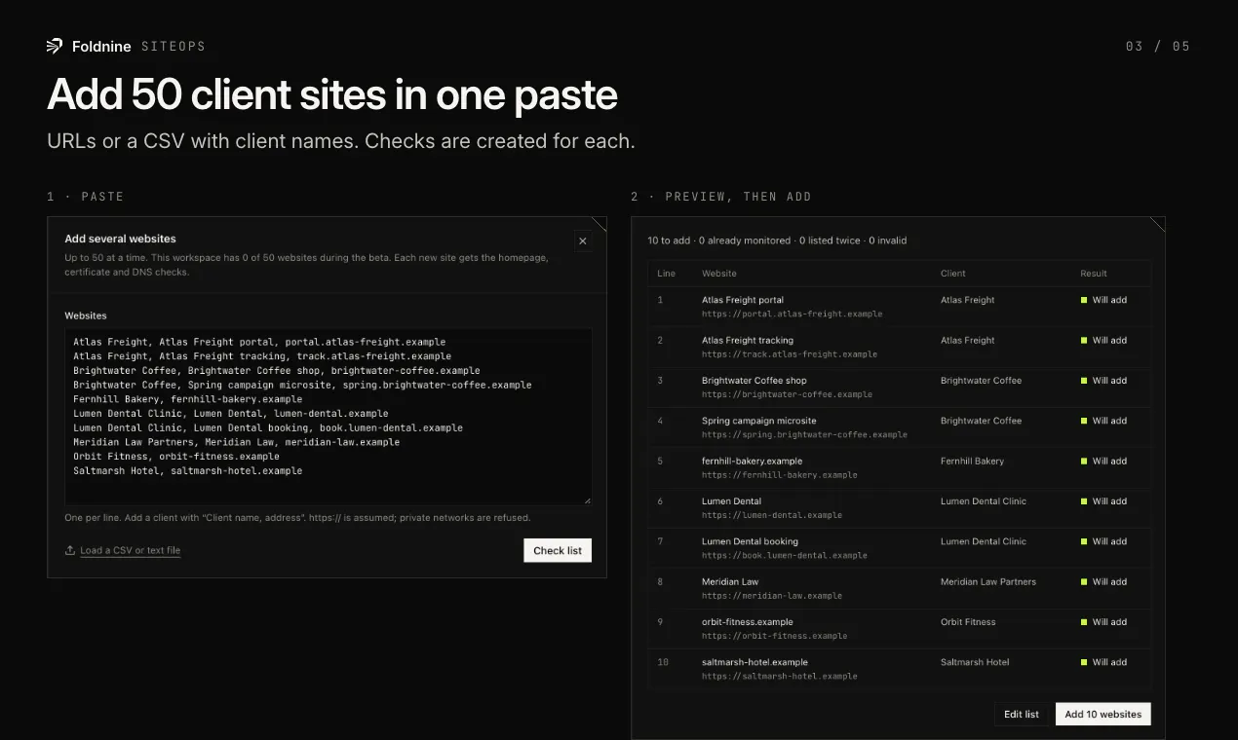Click the 03 / 05 slide counter

pos(1158,46)
